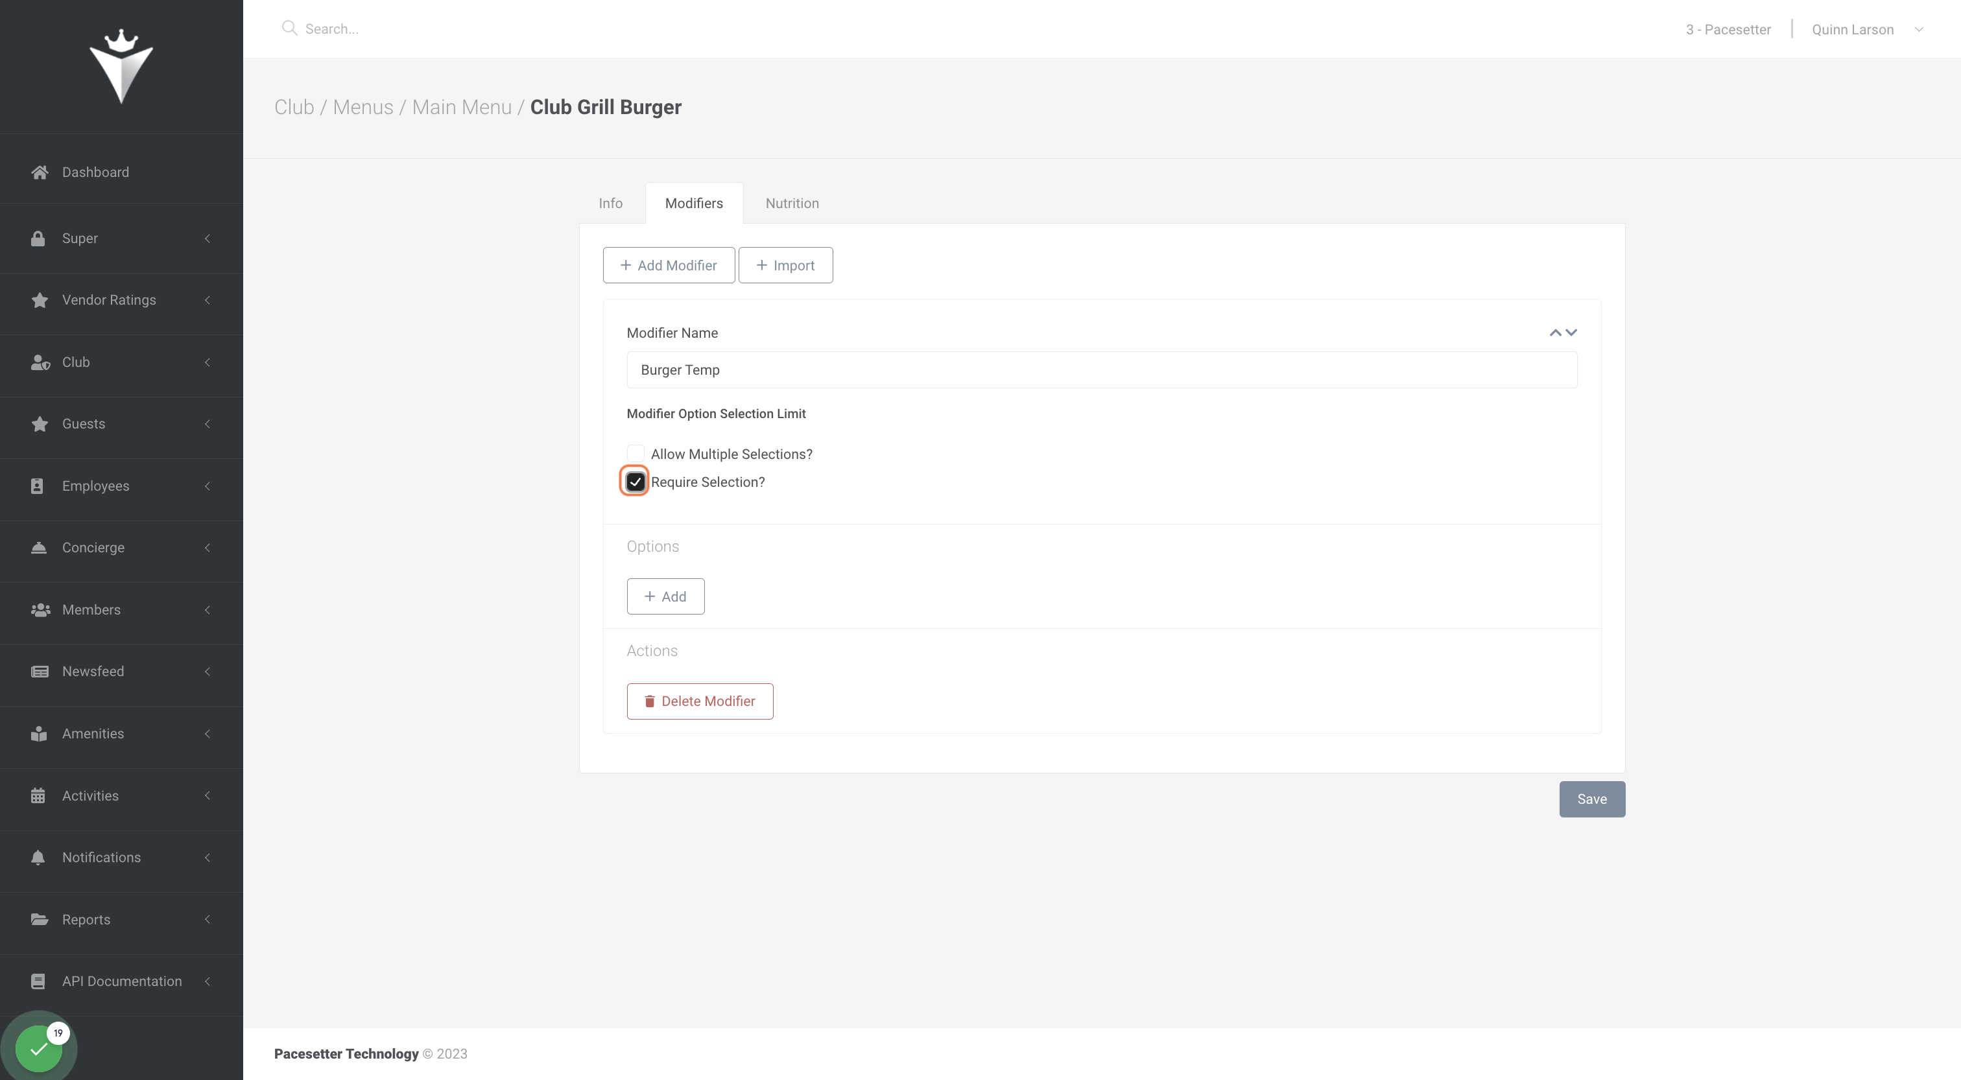Open the Quinn Larson user dropdown
The image size is (1961, 1080).
click(x=1868, y=30)
